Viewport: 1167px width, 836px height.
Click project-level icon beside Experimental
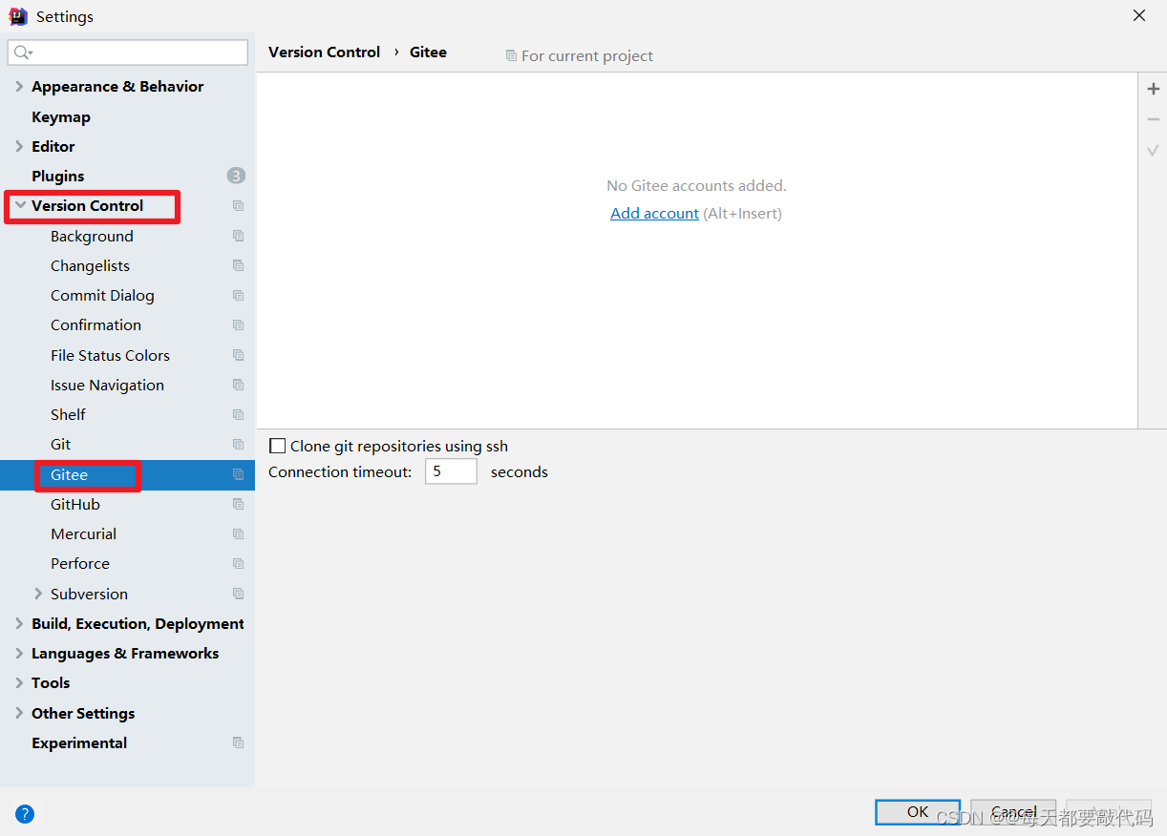[x=238, y=742]
